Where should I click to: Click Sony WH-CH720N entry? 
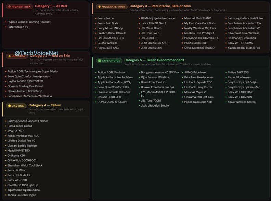coord(240,97)
